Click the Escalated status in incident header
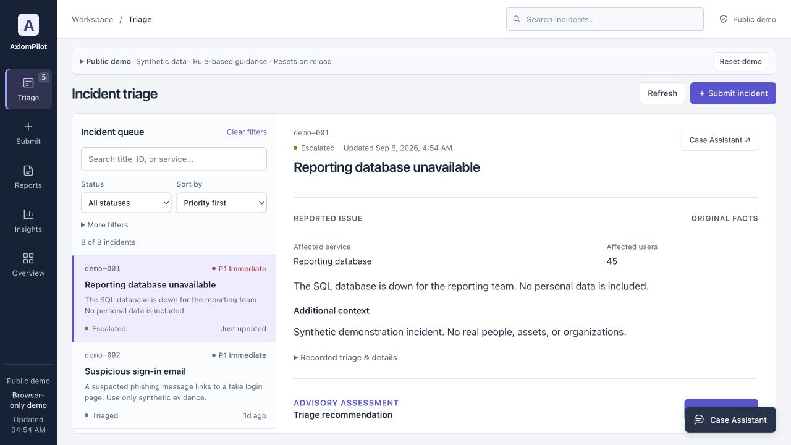Image resolution: width=791 pixels, height=445 pixels. [314, 148]
